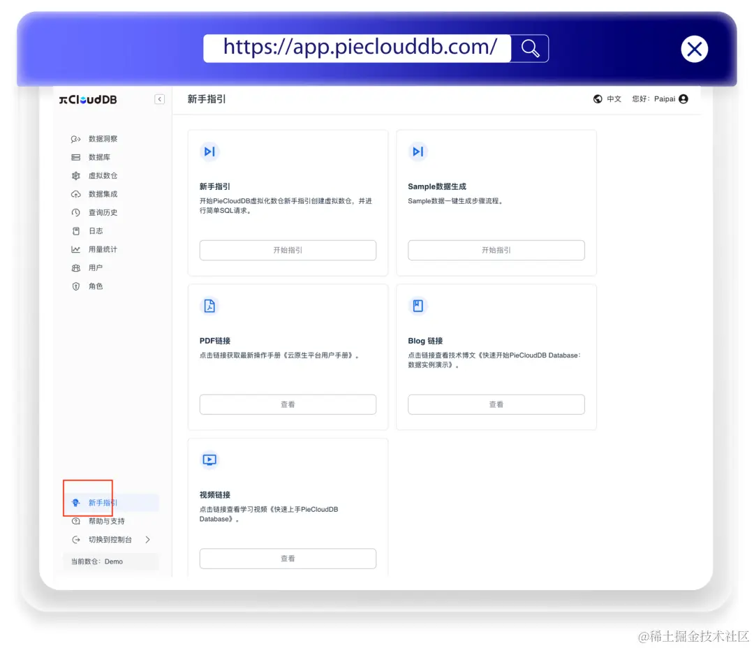
Task: Select 切换到控制台 label in sidebar
Action: [110, 540]
